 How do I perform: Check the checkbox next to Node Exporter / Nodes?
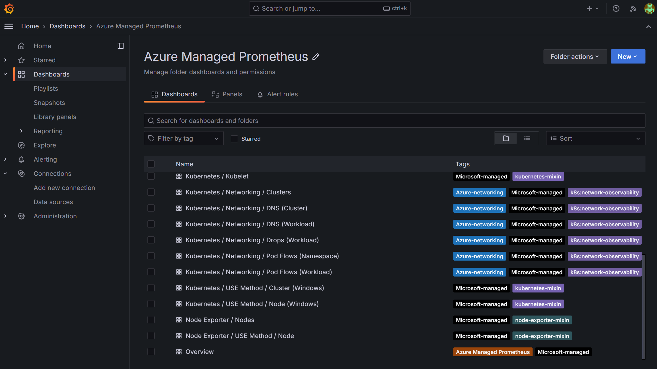tap(151, 320)
